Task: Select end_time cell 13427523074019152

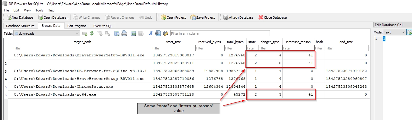Action: pyautogui.click(x=346, y=71)
